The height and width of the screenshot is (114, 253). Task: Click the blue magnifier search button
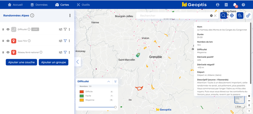click(x=224, y=15)
